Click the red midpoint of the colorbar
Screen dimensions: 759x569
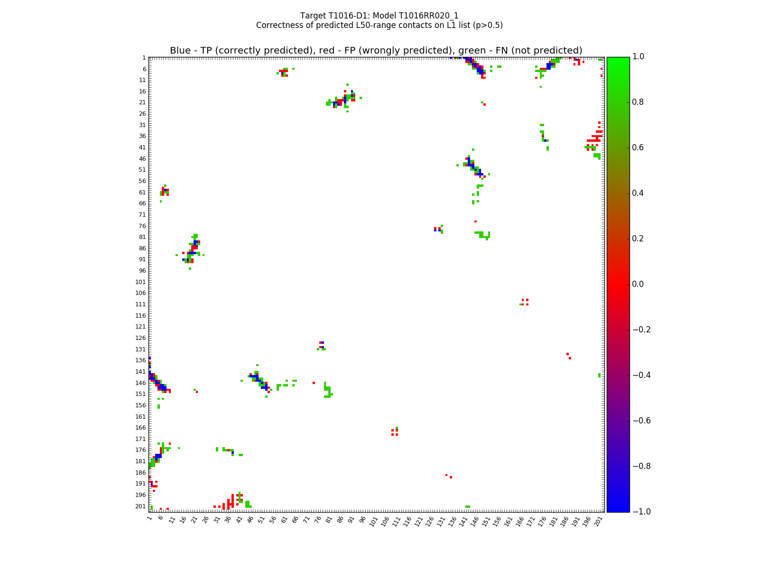(x=618, y=284)
